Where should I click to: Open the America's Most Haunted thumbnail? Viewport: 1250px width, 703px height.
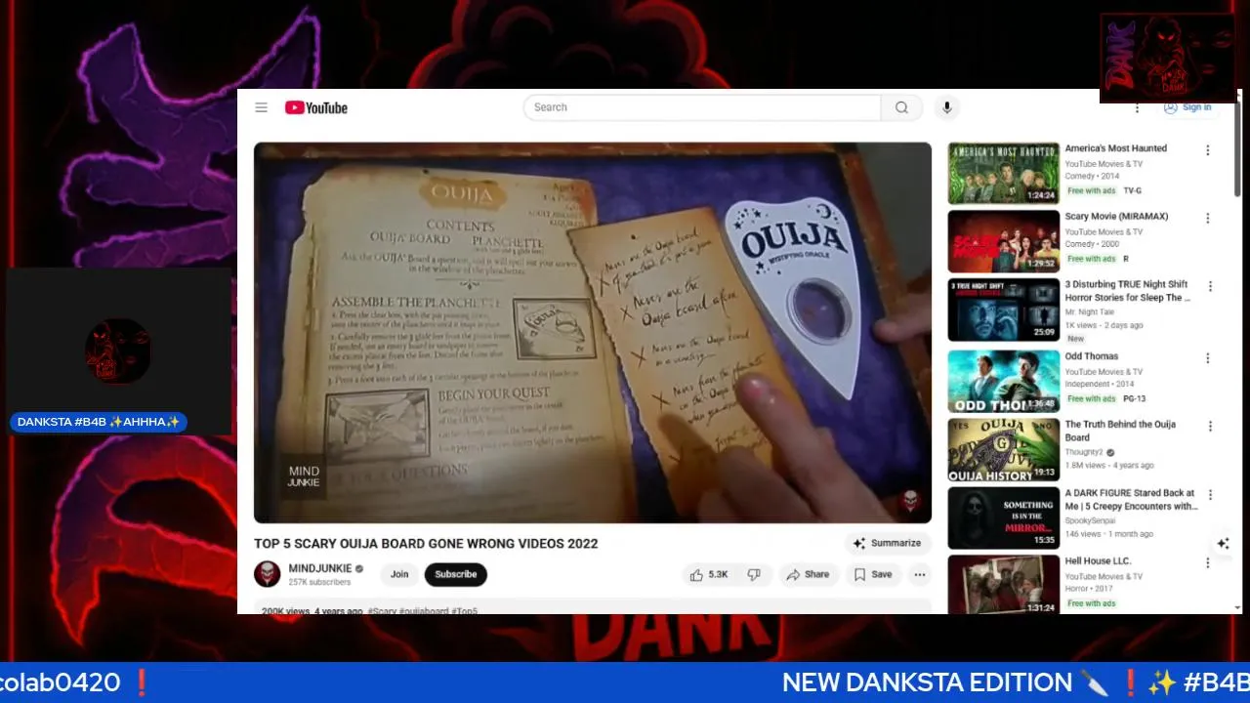[x=1004, y=173]
